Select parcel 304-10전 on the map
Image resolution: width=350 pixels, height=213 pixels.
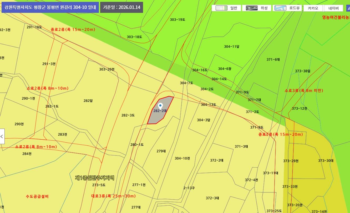click(182, 158)
